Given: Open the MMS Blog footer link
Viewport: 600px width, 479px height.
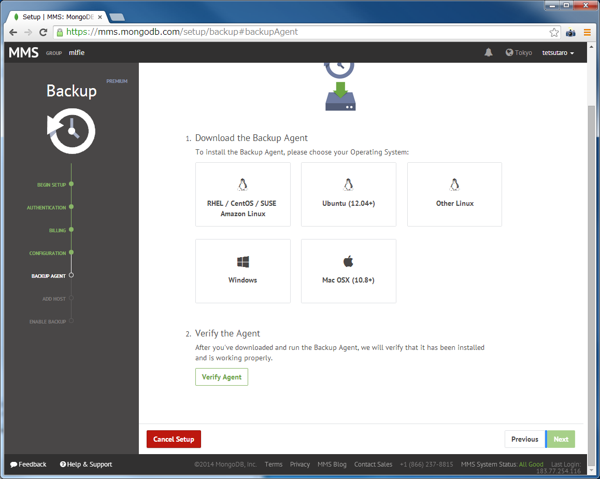Looking at the screenshot, I should point(332,464).
